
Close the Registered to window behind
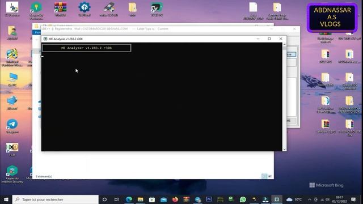pos(294,29)
